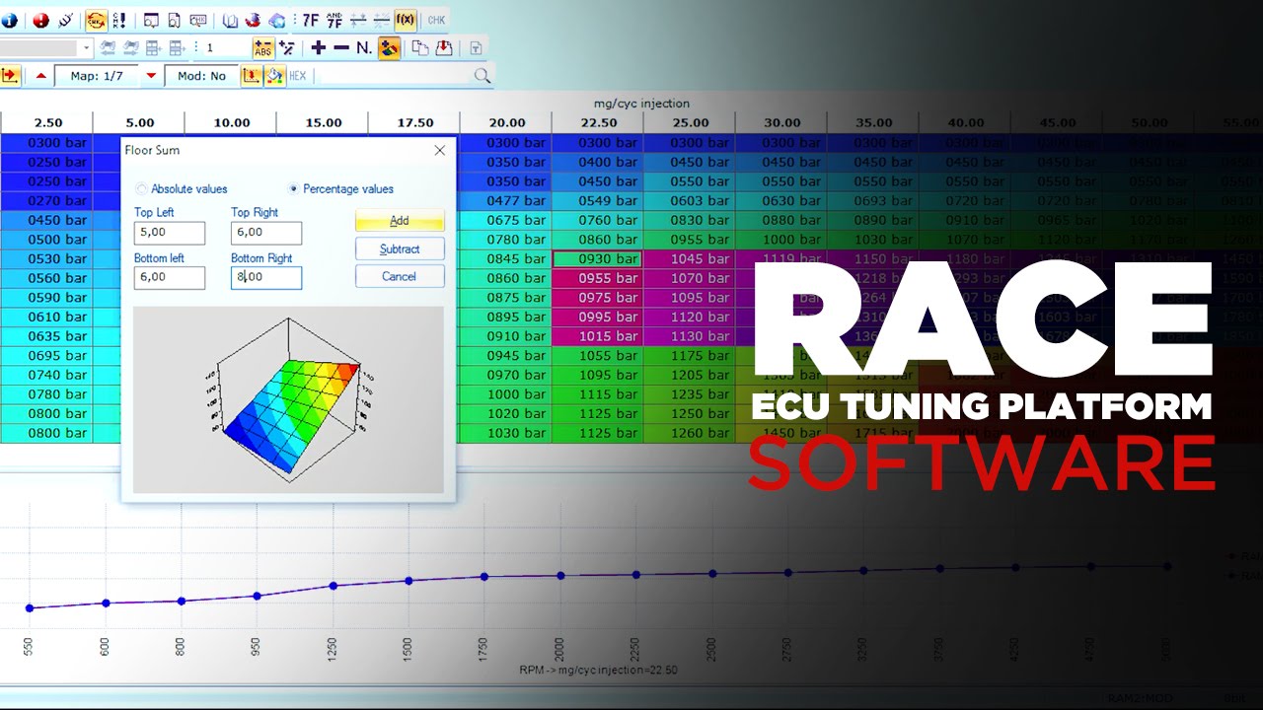Click the red swirl globe icon
Image resolution: width=1263 pixels, height=710 pixels.
click(x=254, y=20)
